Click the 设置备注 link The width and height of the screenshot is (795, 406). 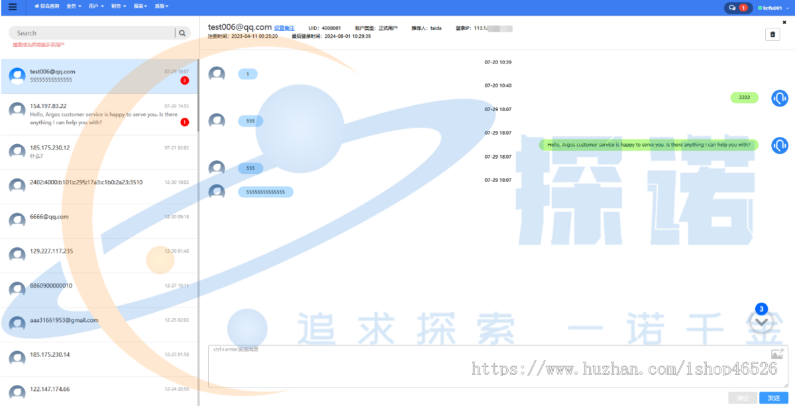coord(284,28)
